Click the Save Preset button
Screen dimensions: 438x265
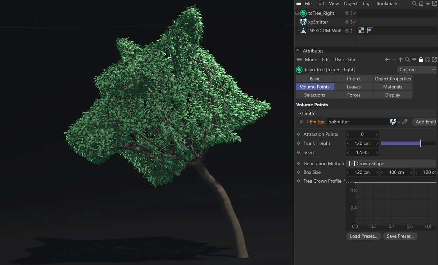[400, 236]
